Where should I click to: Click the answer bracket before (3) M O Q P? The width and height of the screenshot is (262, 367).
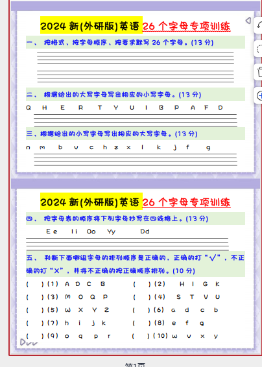pyautogui.click(x=35, y=297)
